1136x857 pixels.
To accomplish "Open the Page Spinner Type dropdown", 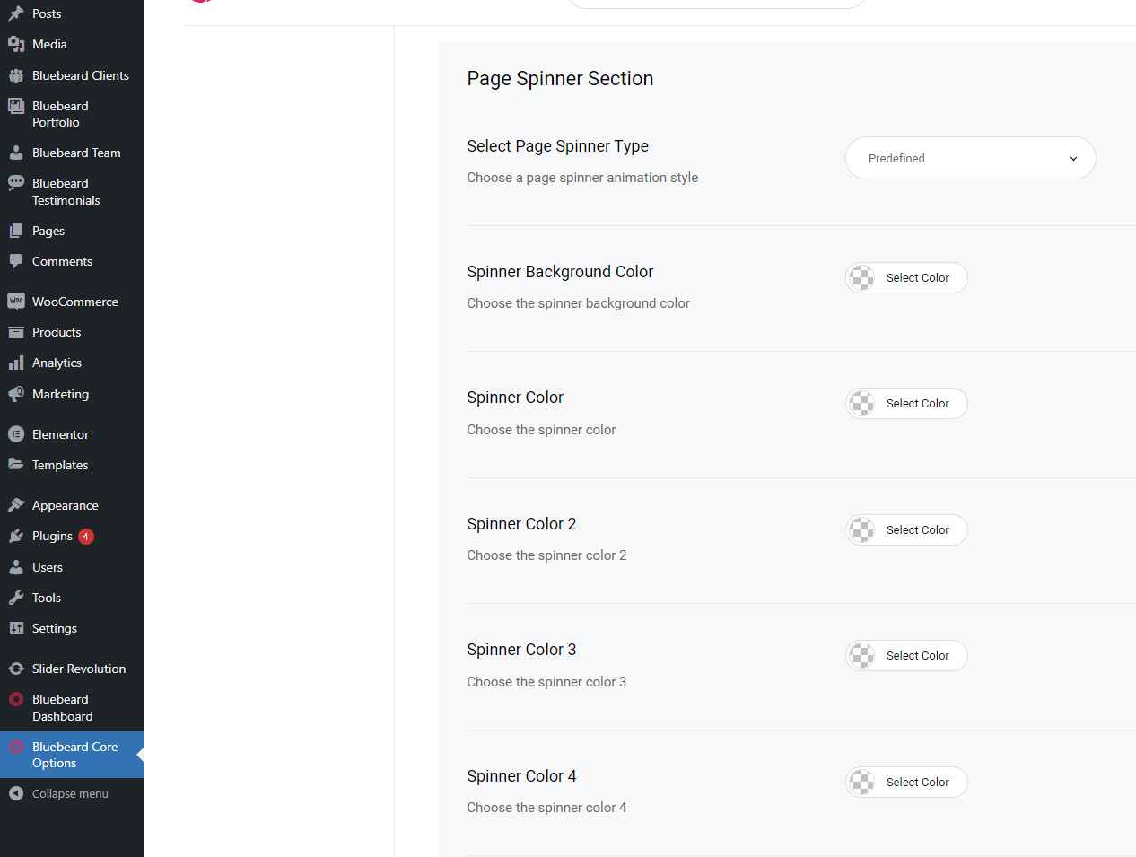I will pyautogui.click(x=970, y=158).
